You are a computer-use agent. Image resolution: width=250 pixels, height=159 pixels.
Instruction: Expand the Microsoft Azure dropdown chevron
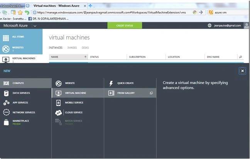(x=35, y=26)
